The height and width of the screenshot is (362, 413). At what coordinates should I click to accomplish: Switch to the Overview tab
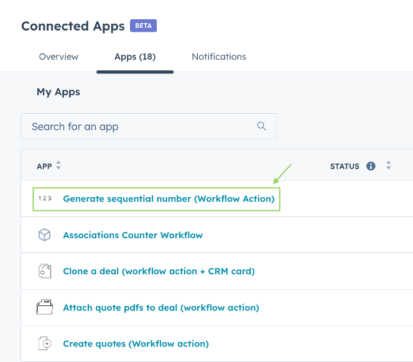(58, 57)
